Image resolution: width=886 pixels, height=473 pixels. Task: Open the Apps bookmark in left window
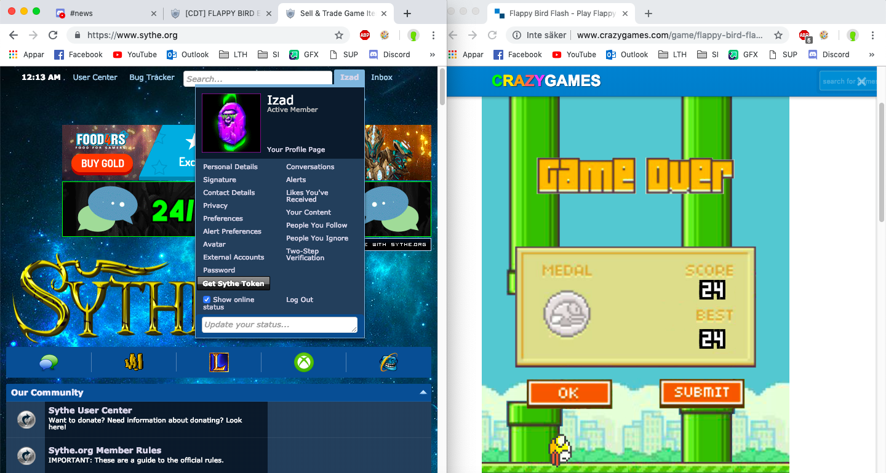(x=26, y=54)
